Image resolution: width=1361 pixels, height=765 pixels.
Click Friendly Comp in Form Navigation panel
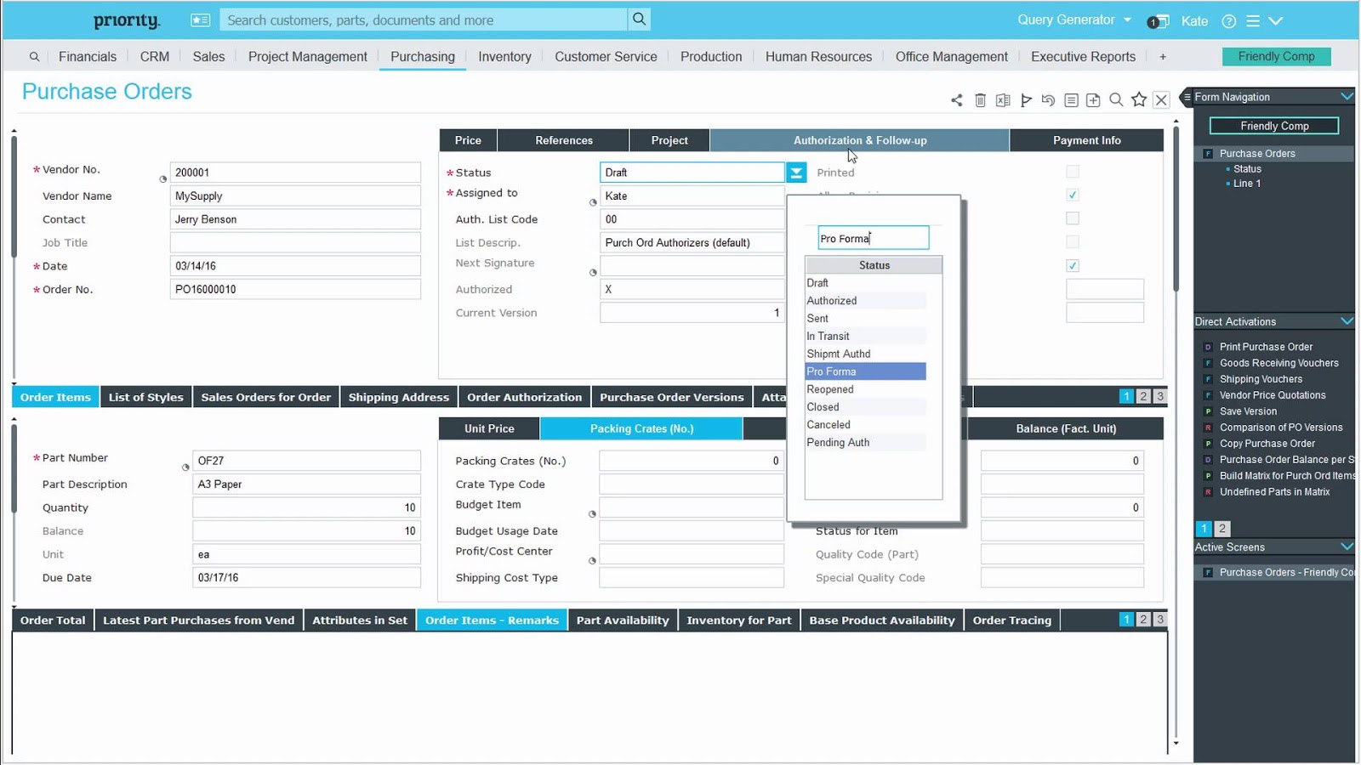point(1274,126)
